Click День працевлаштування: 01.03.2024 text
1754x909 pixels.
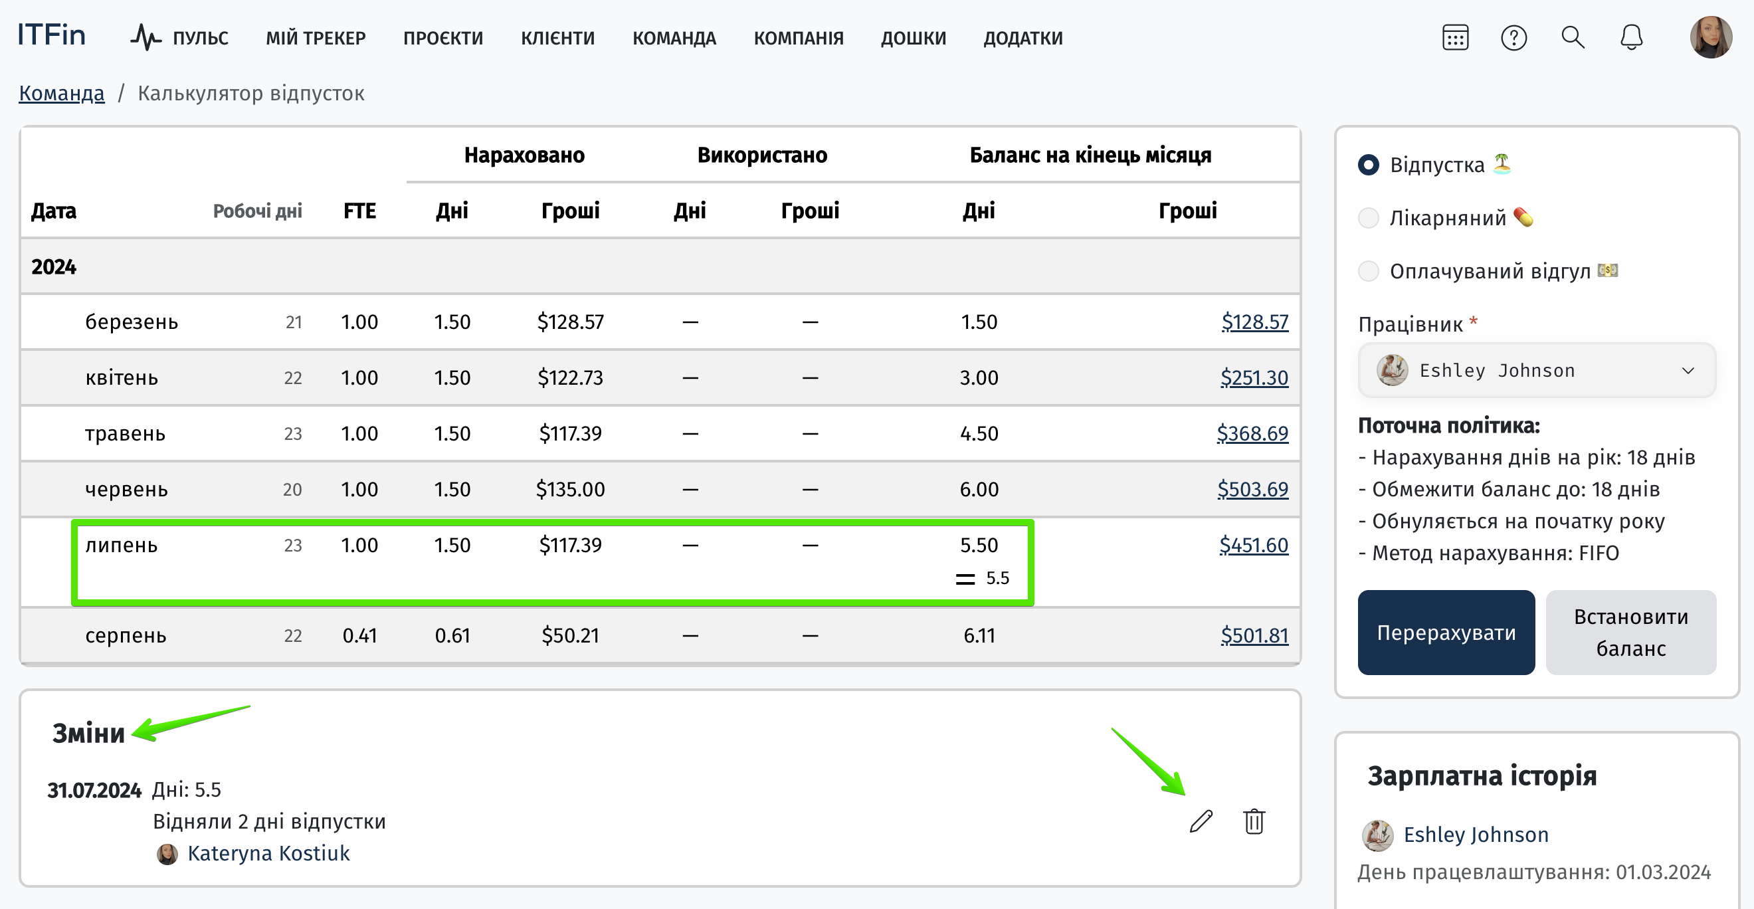(1534, 872)
